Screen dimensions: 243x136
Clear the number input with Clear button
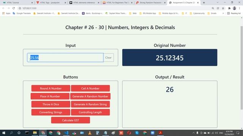[108, 57]
